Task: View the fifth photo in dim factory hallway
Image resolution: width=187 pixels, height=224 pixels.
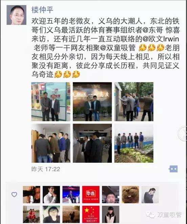Action: 92,143
